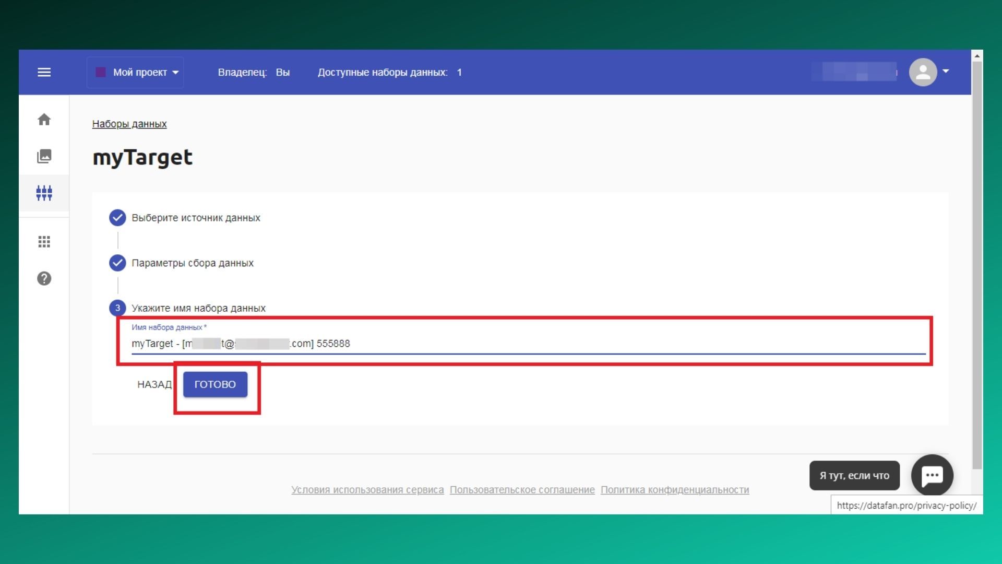Click the Владелец: Вы text
The image size is (1002, 564).
click(x=254, y=73)
